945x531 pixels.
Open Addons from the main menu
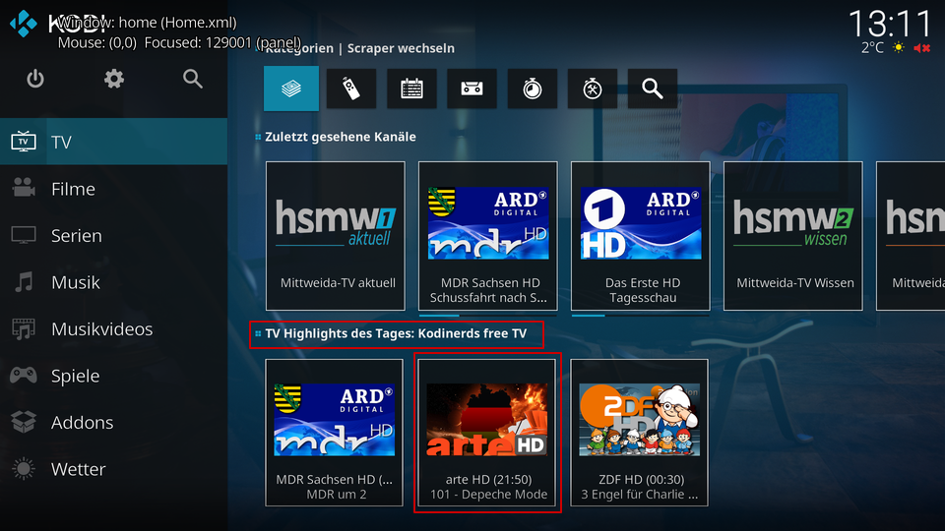(114, 422)
